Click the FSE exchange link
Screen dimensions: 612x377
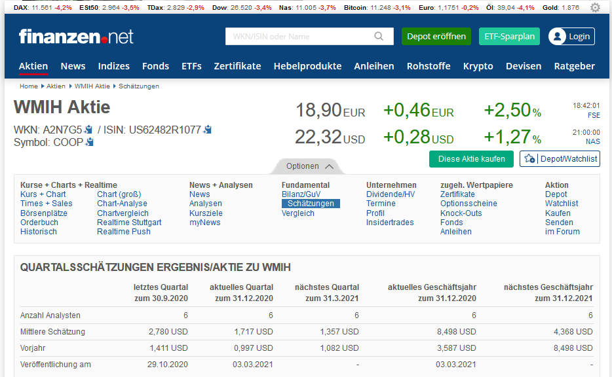pos(594,115)
